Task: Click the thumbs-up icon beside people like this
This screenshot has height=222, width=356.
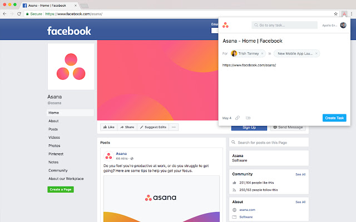Action: tap(234, 183)
